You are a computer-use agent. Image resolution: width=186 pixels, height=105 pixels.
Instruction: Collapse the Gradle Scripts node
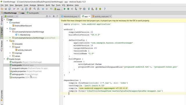point(4,59)
